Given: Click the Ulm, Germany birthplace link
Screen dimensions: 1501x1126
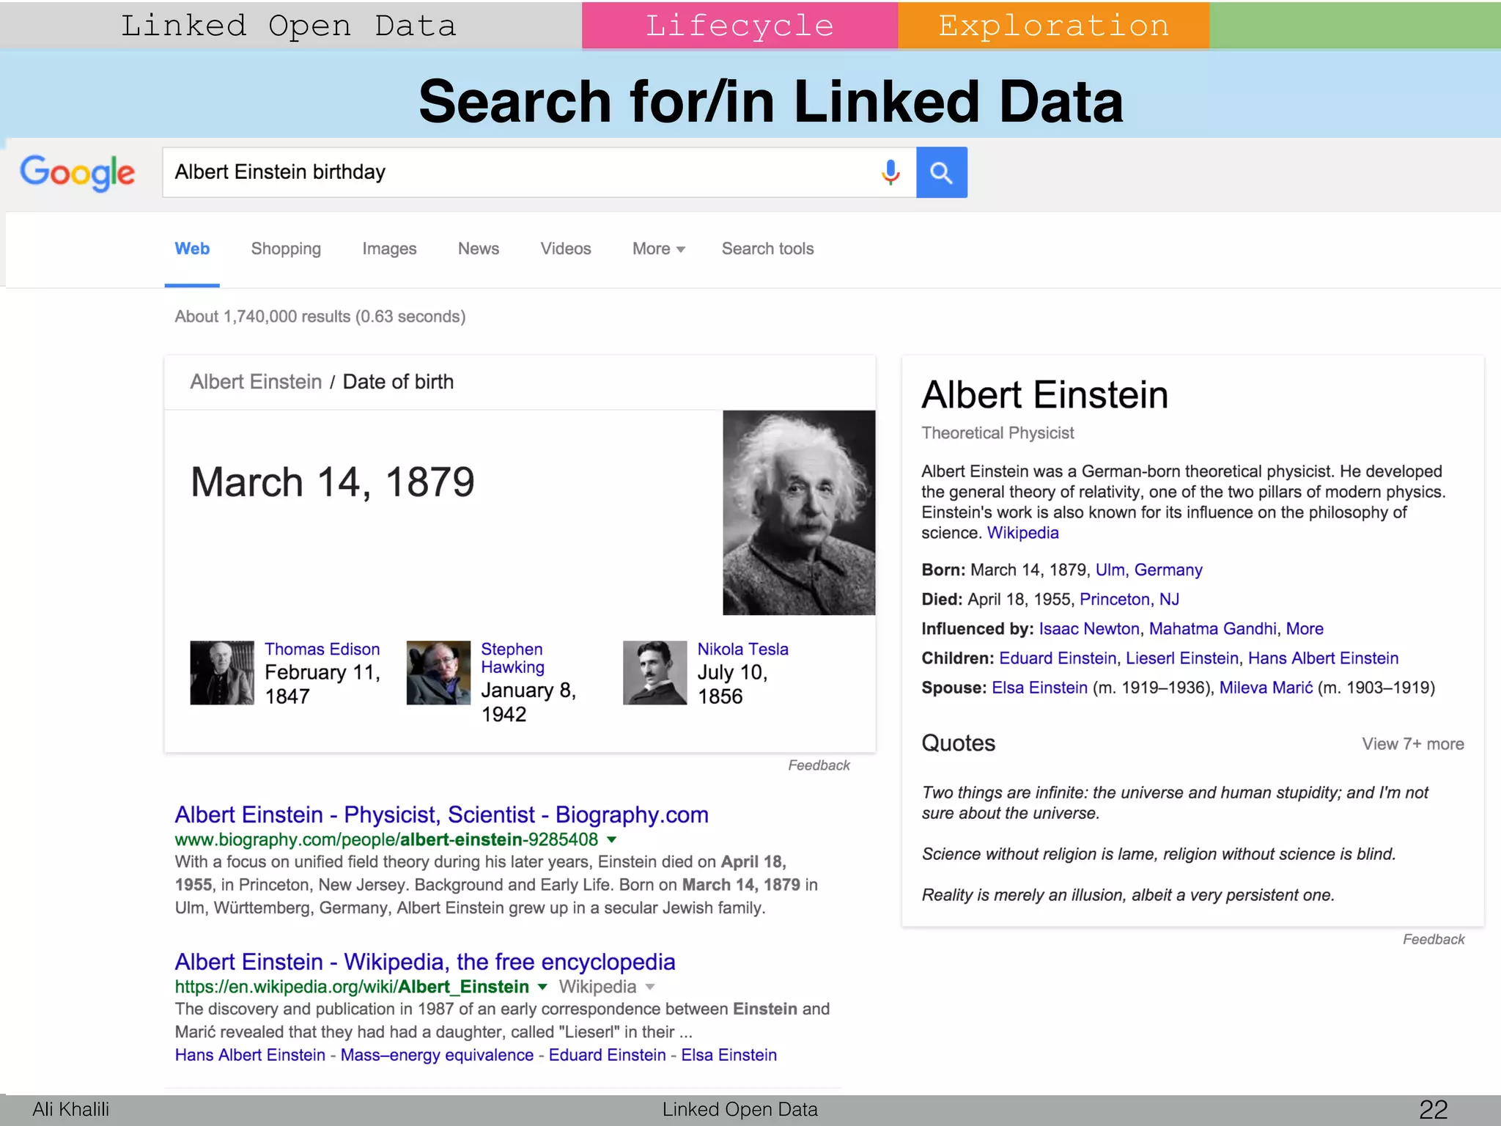Looking at the screenshot, I should point(1148,570).
